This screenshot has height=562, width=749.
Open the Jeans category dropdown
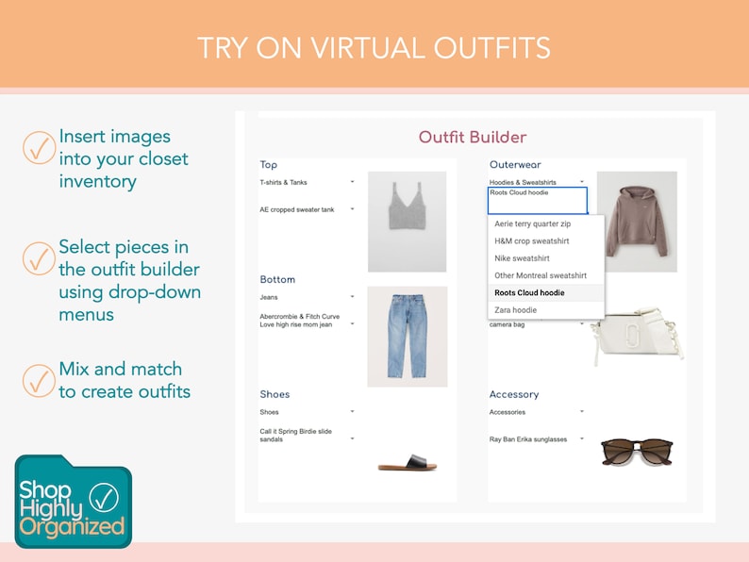click(352, 296)
